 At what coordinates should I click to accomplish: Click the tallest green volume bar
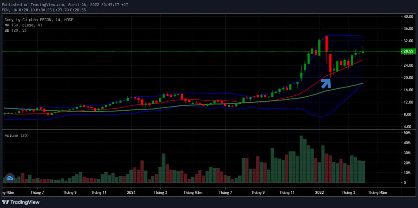(x=301, y=159)
